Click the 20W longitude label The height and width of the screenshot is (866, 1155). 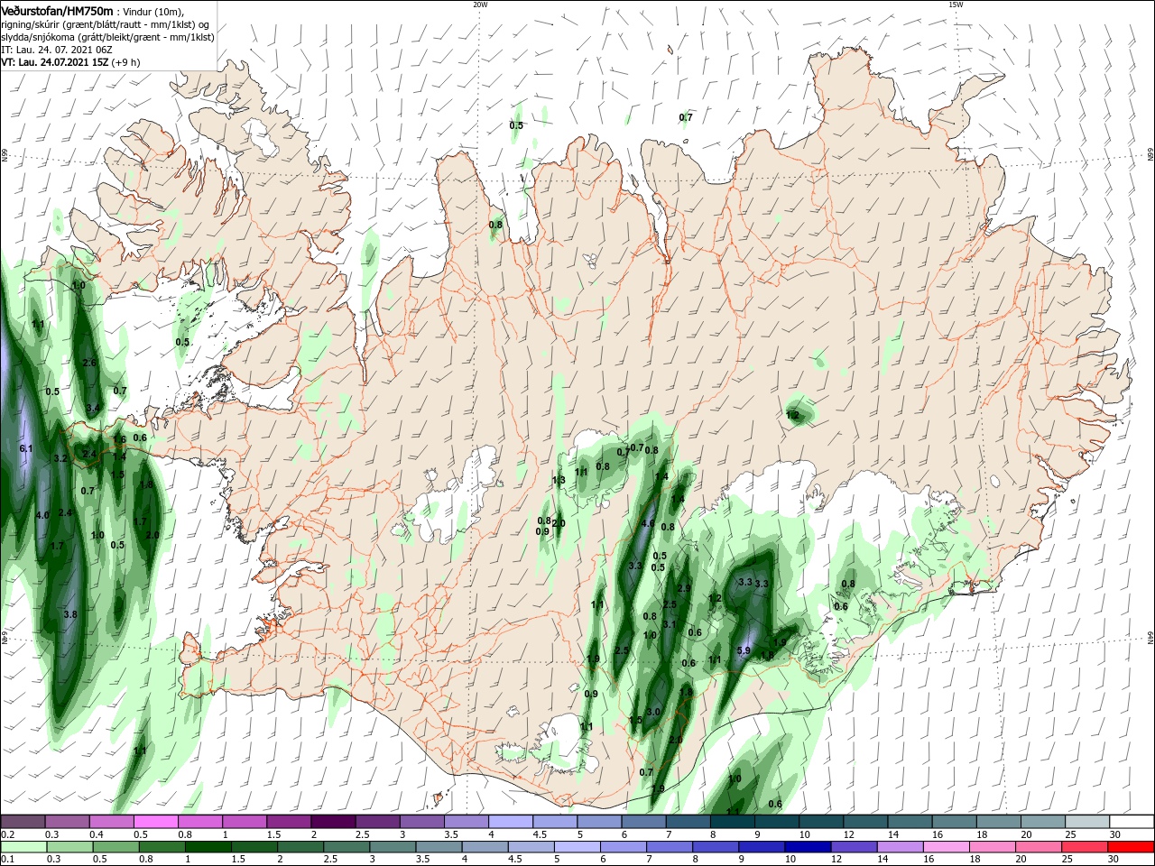pyautogui.click(x=480, y=5)
